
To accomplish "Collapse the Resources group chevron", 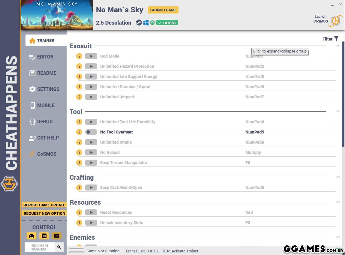I will tap(338, 202).
